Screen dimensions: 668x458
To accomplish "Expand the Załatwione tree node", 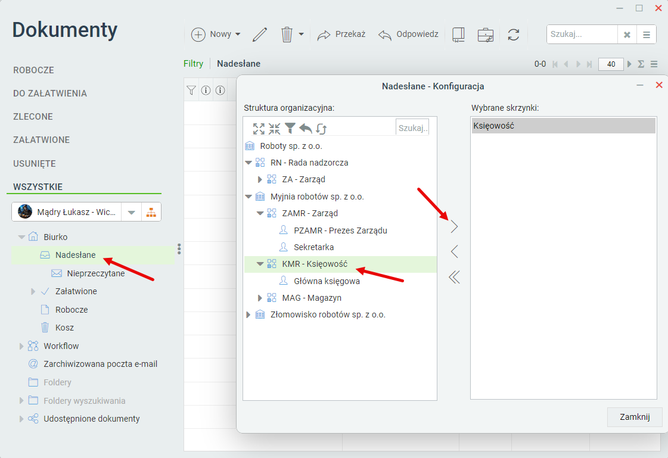I will (33, 292).
